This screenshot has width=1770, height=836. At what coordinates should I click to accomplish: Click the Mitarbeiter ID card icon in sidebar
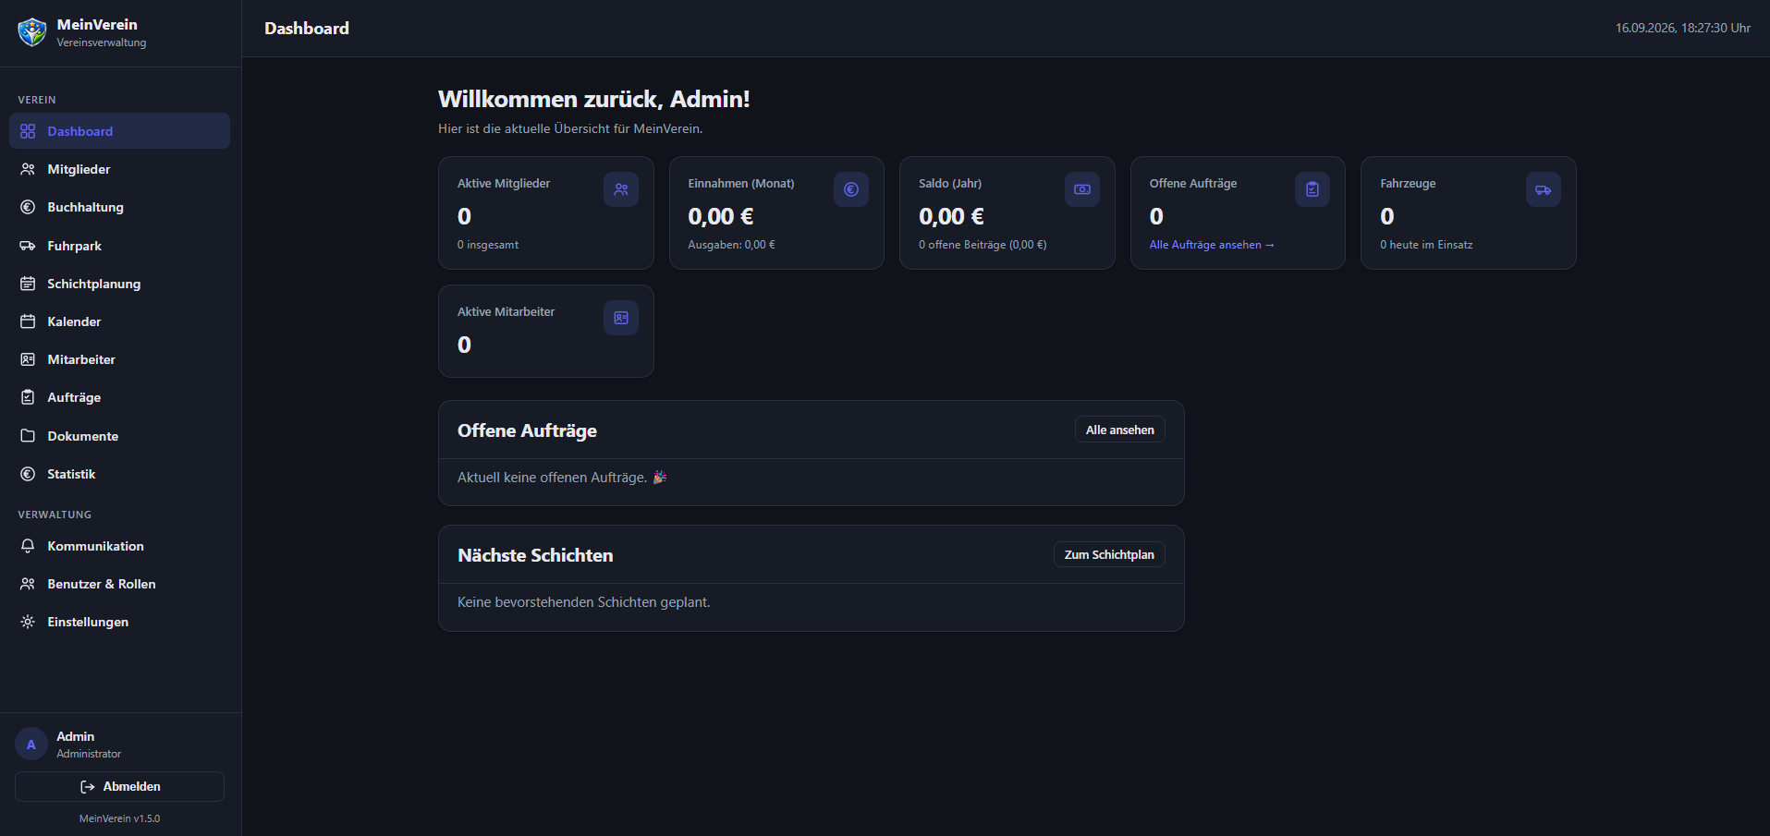(x=28, y=359)
